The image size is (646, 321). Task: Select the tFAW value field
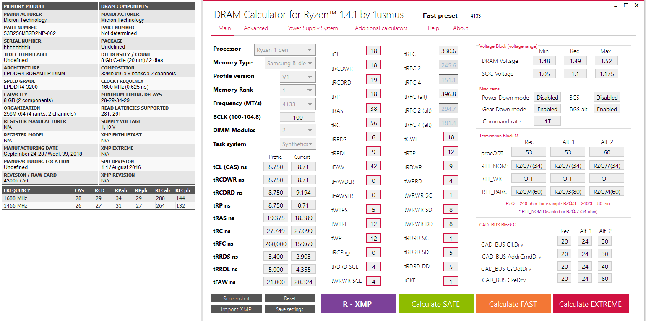click(373, 166)
